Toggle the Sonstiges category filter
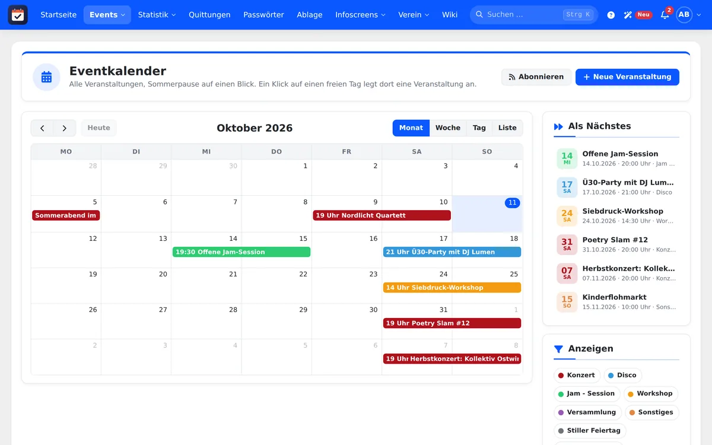 pyautogui.click(x=651, y=412)
